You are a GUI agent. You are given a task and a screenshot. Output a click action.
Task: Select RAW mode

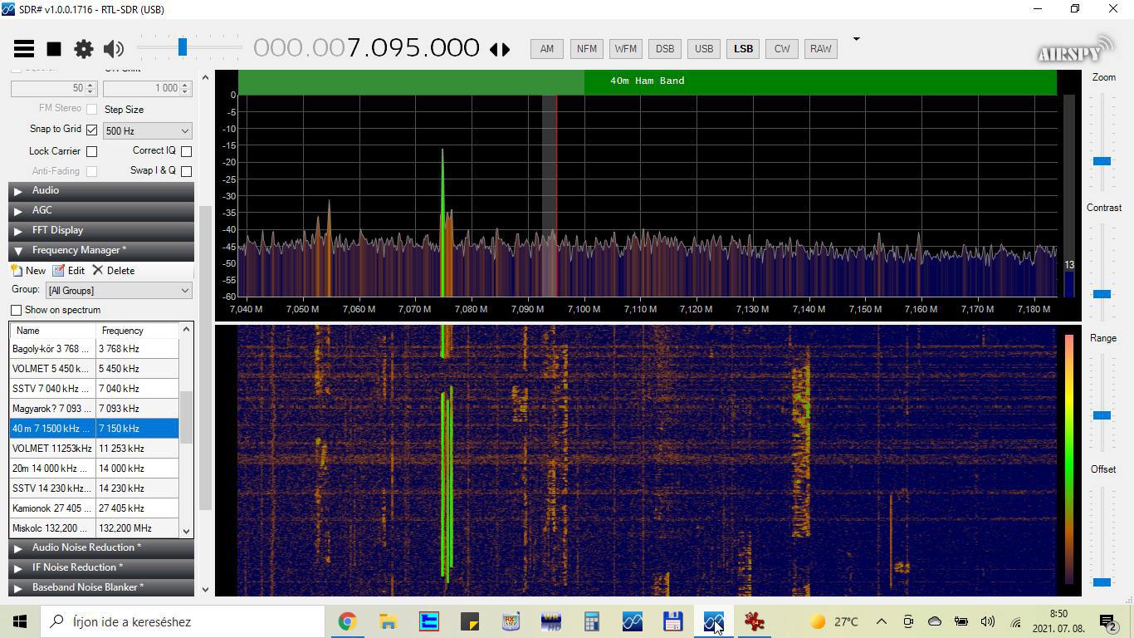coord(821,49)
